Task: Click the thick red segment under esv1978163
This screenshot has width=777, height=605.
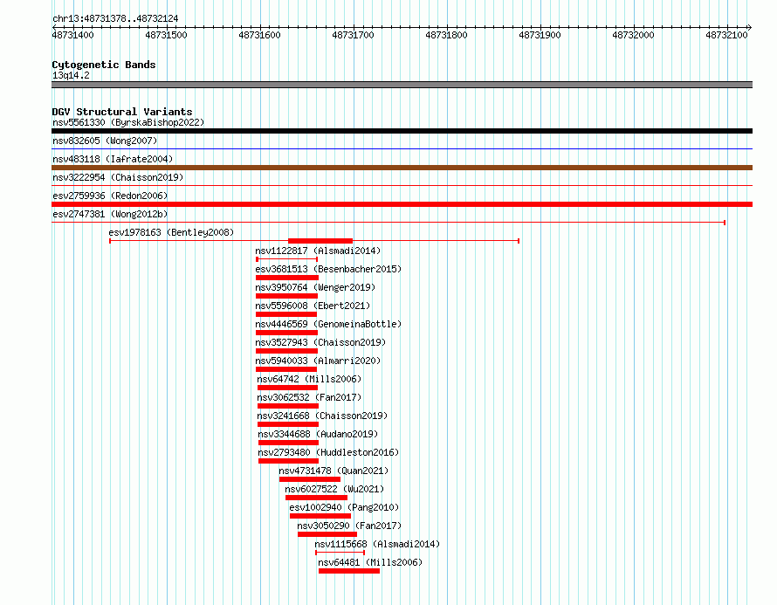Action: pos(320,241)
